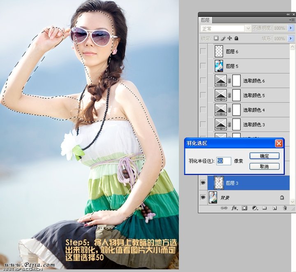296x272 pixels.
Task: Click the 羽化半径 input field
Action: point(224,161)
